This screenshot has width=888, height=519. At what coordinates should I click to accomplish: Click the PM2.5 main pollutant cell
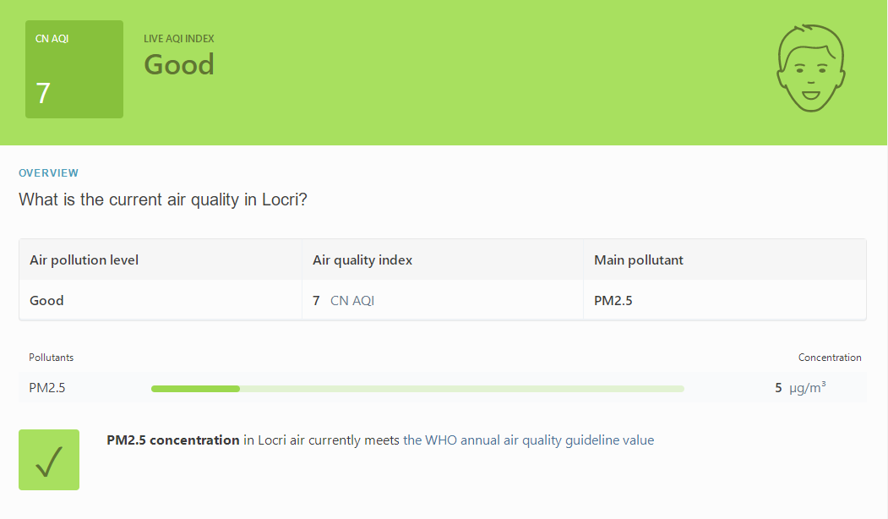click(613, 300)
